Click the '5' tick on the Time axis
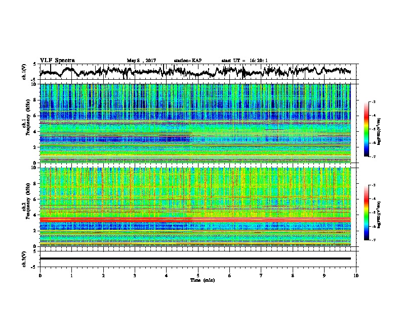This screenshot has width=401, height=309. point(198,276)
